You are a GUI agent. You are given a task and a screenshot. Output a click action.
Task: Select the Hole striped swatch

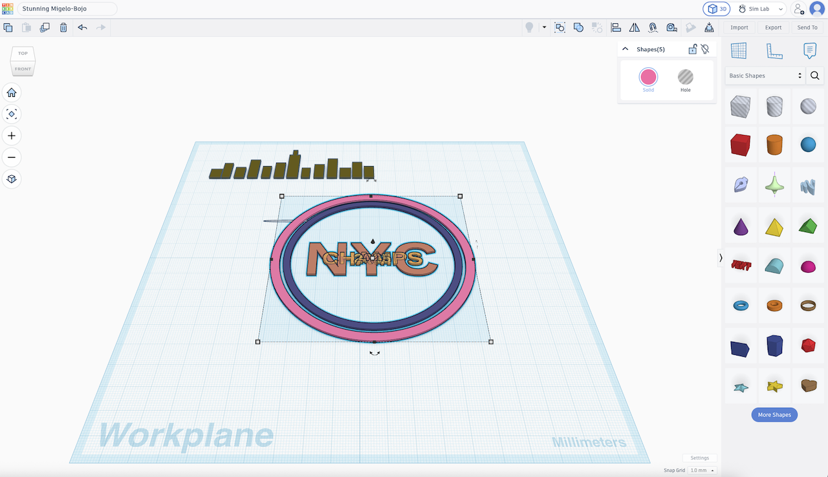click(686, 78)
